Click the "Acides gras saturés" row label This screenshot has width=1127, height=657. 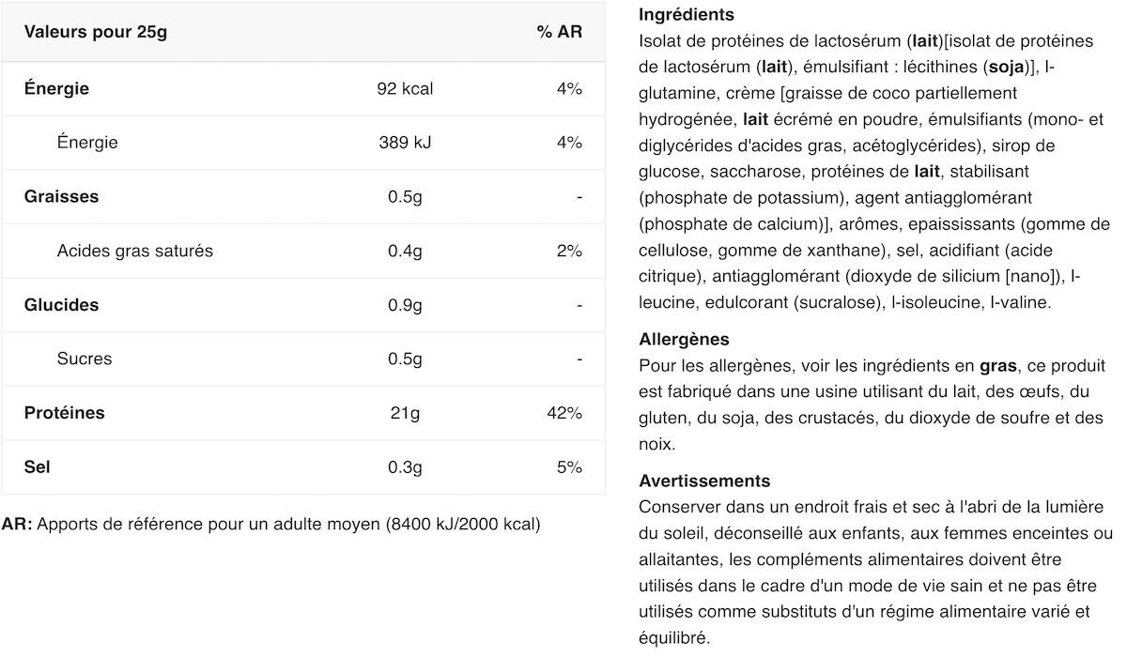135,251
